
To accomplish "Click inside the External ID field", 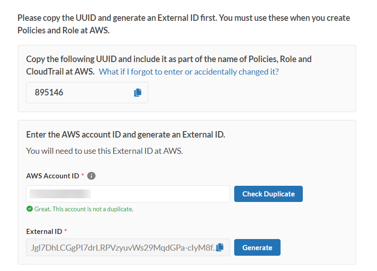I will pos(121,247).
